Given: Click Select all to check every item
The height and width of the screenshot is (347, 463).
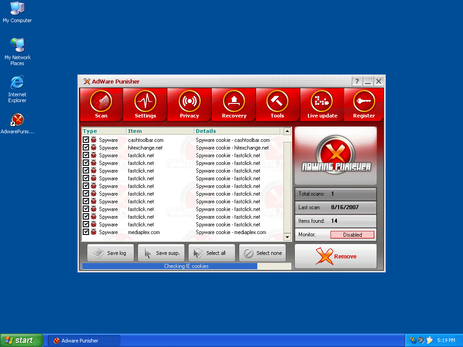Looking at the screenshot, I should (x=211, y=253).
